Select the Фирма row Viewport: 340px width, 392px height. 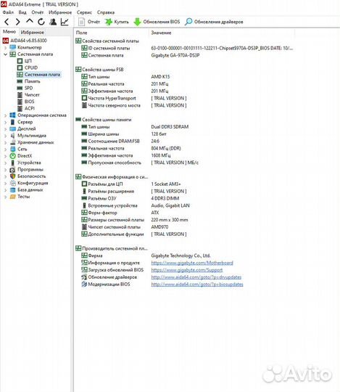tap(185, 256)
